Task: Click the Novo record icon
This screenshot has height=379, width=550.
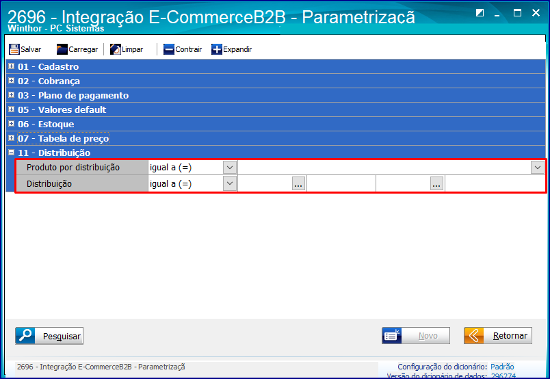Action: click(x=392, y=335)
